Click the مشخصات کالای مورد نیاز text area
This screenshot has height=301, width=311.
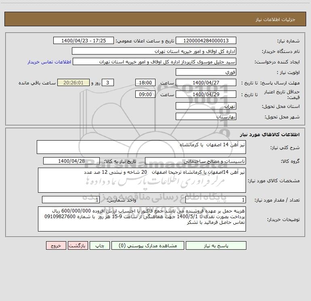tap(142, 180)
